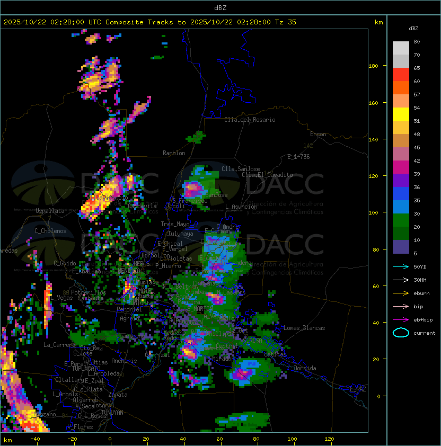Click the 'Tulumaya' map label

click(x=181, y=234)
